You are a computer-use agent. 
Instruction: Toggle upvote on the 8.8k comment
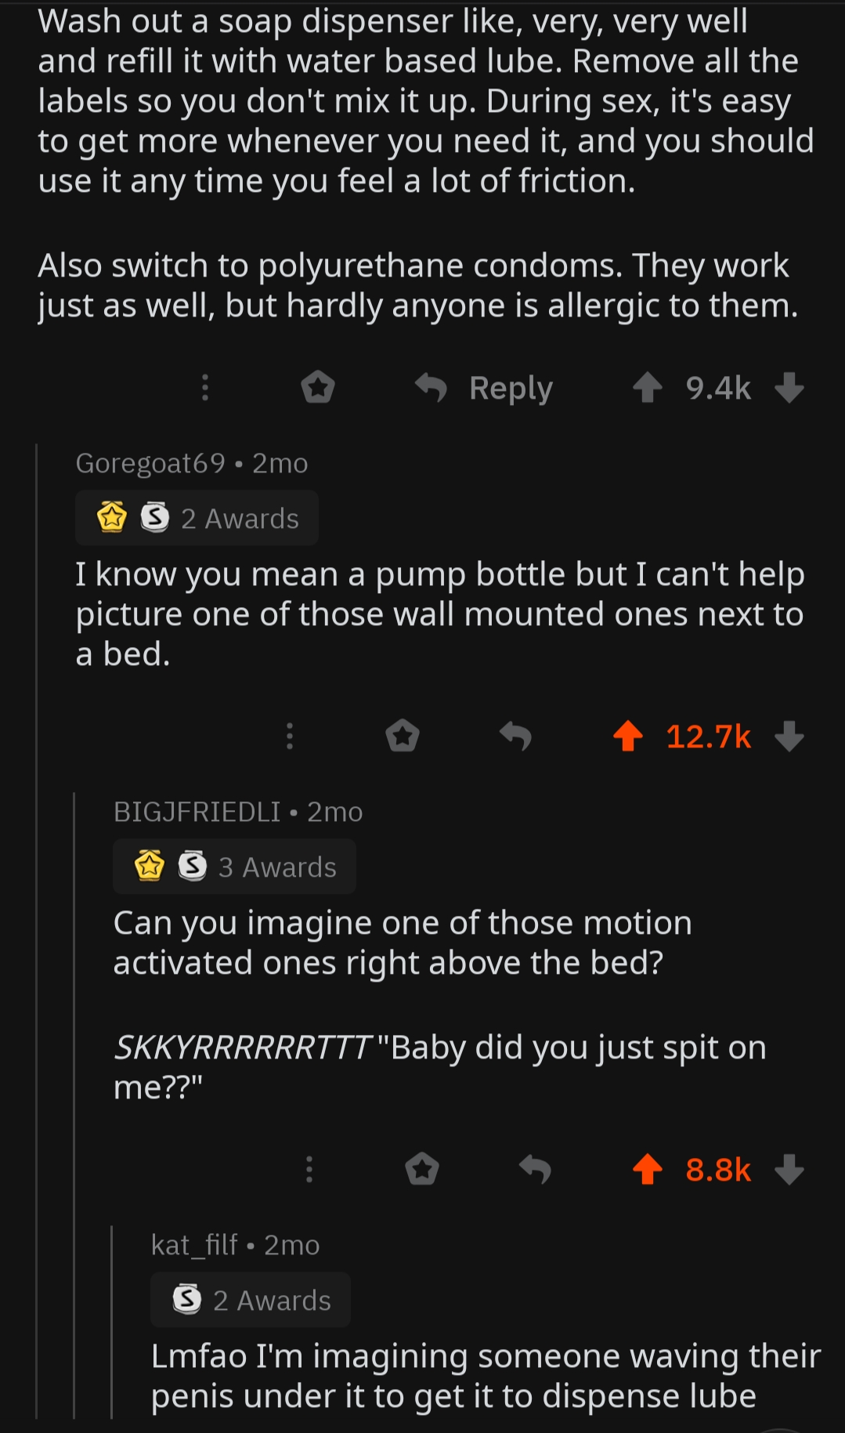click(x=647, y=1169)
